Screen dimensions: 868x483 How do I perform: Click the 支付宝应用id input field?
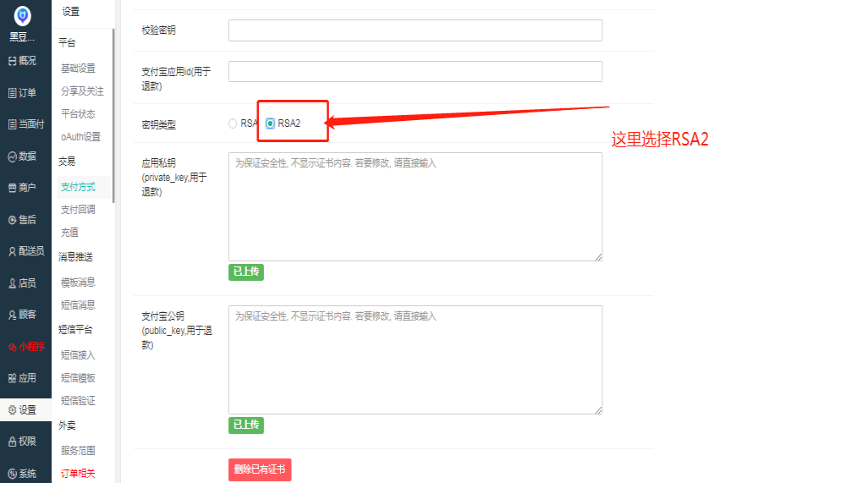[x=415, y=71]
